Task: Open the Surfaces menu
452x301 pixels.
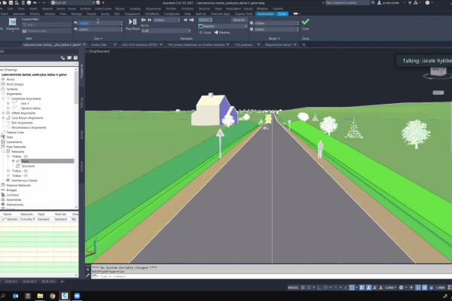Action: coord(85,8)
